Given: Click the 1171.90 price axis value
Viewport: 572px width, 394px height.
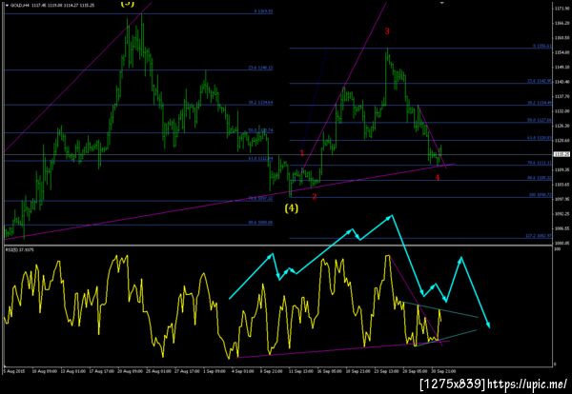Looking at the screenshot, I should click(x=562, y=8).
